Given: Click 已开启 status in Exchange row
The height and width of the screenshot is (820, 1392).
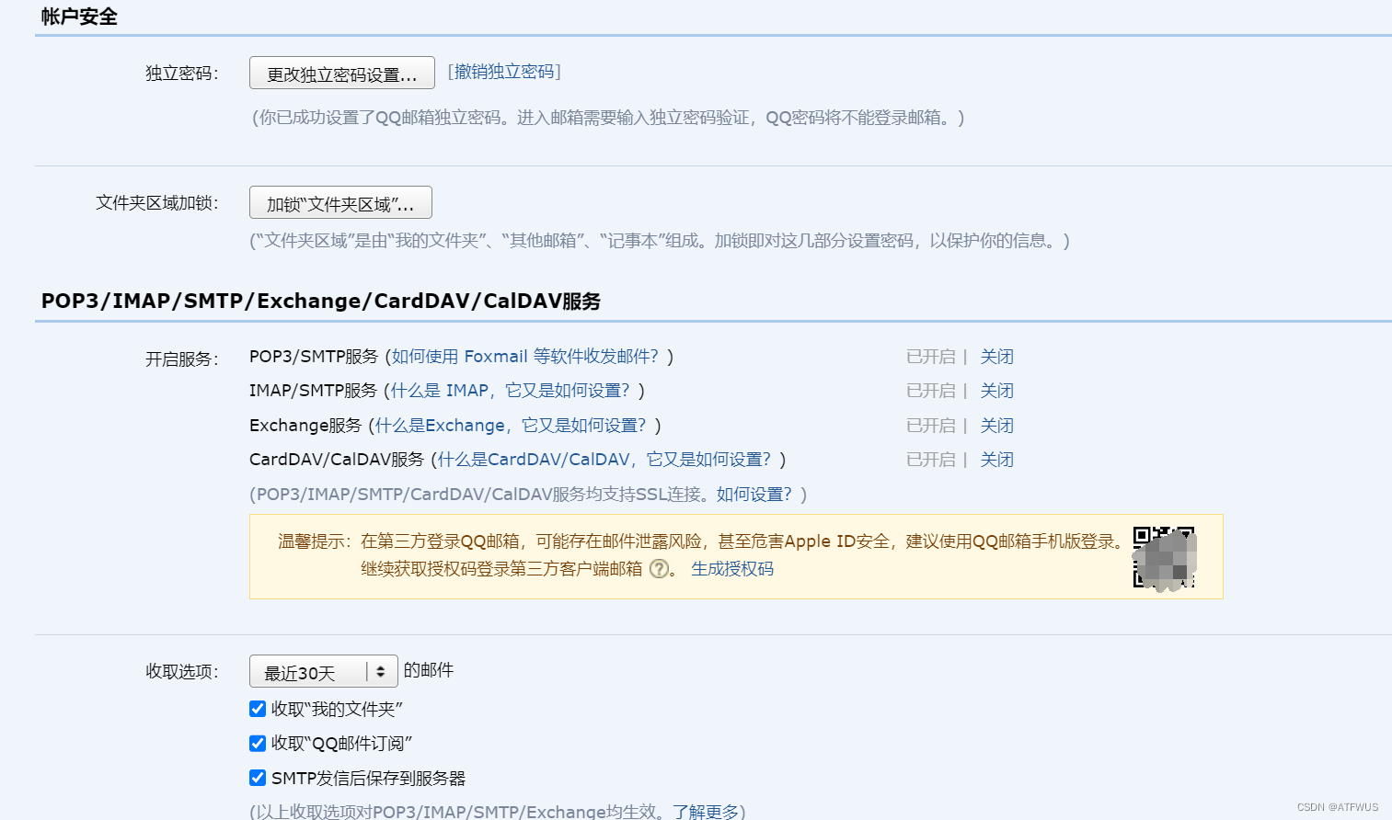Looking at the screenshot, I should (x=931, y=426).
